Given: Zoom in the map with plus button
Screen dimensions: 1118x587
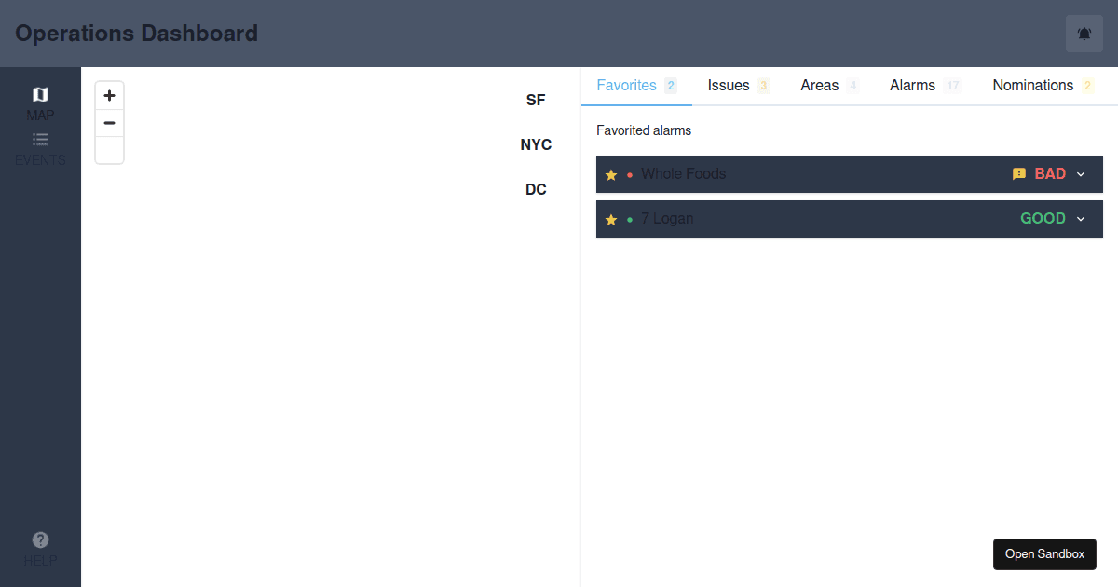Looking at the screenshot, I should pyautogui.click(x=109, y=95).
